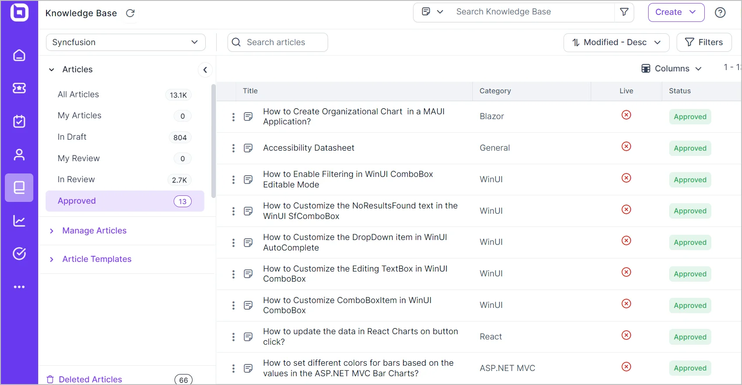Click the home icon in sidebar
742x385 pixels.
coord(19,55)
